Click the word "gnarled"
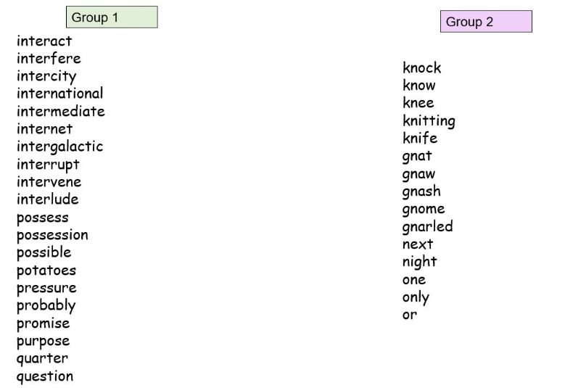 427,227
